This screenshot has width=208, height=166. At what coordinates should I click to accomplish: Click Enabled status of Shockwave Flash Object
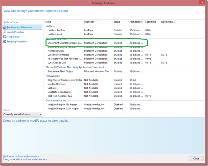tap(118, 72)
